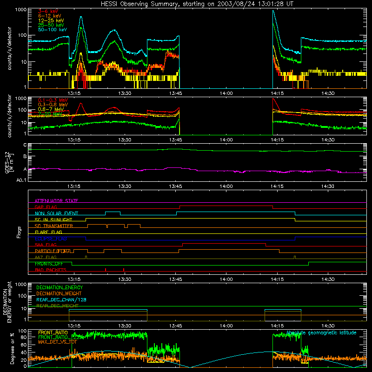Select the red 3-6 keV legend label
372x372 pixels.
pyautogui.click(x=48, y=11)
